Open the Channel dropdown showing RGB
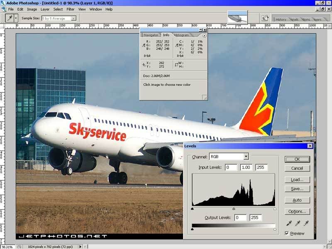 coord(246,156)
